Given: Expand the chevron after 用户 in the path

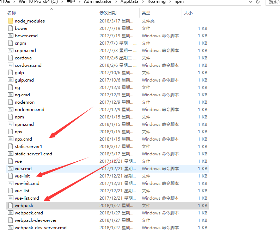Looking at the screenshot, I should (79, 2).
